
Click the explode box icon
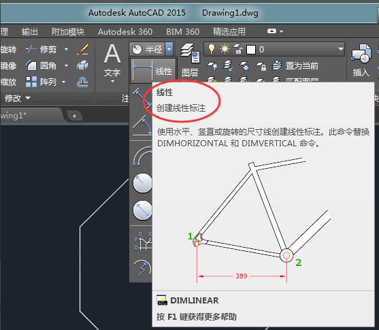click(x=82, y=65)
